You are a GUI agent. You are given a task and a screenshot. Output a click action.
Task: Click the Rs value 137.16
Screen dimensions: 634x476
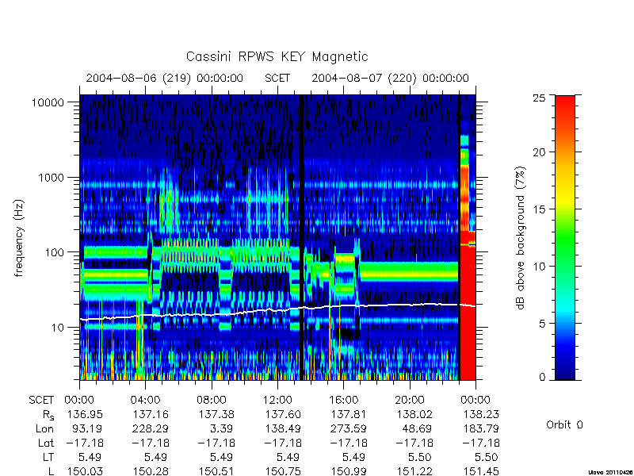(151, 414)
